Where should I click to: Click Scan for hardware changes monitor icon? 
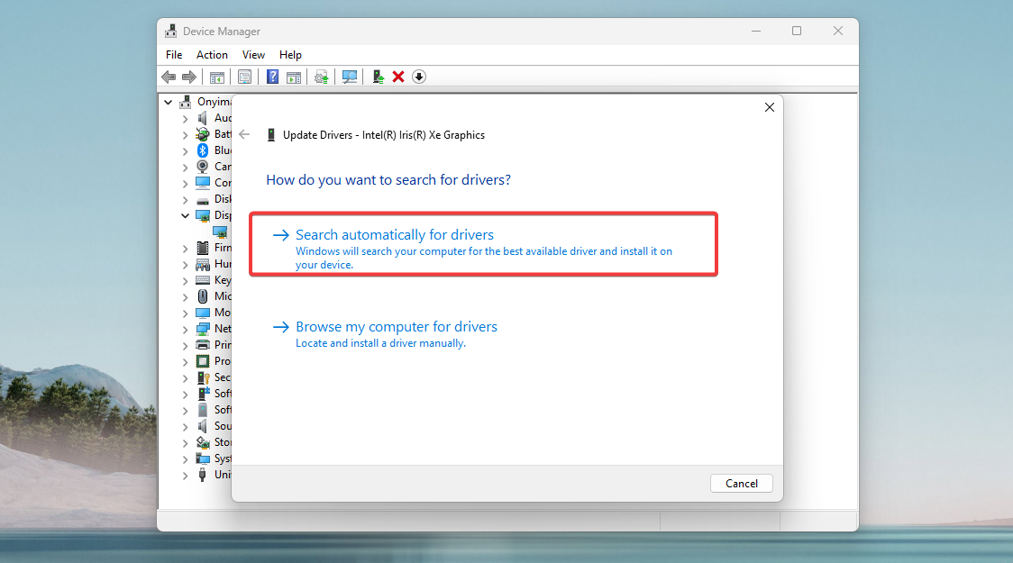(x=350, y=77)
